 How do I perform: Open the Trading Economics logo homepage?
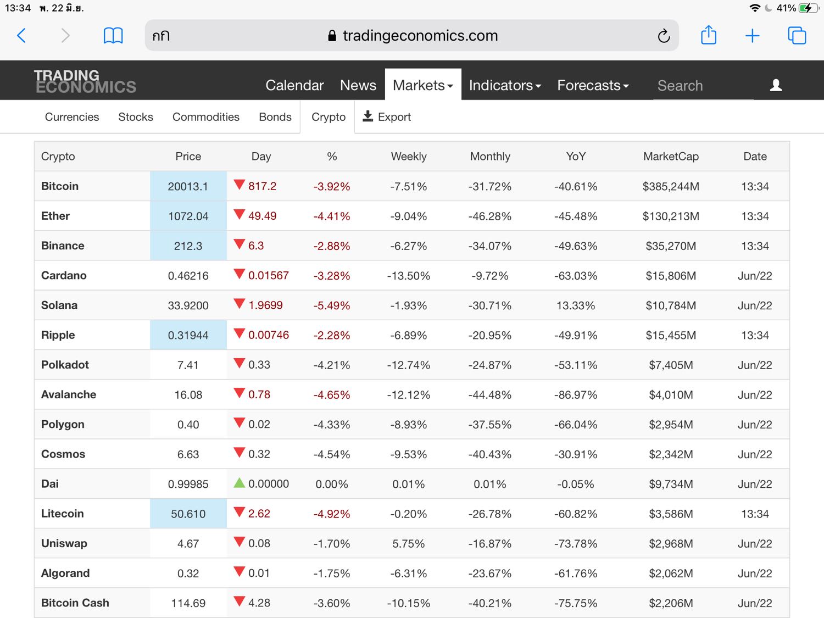85,81
